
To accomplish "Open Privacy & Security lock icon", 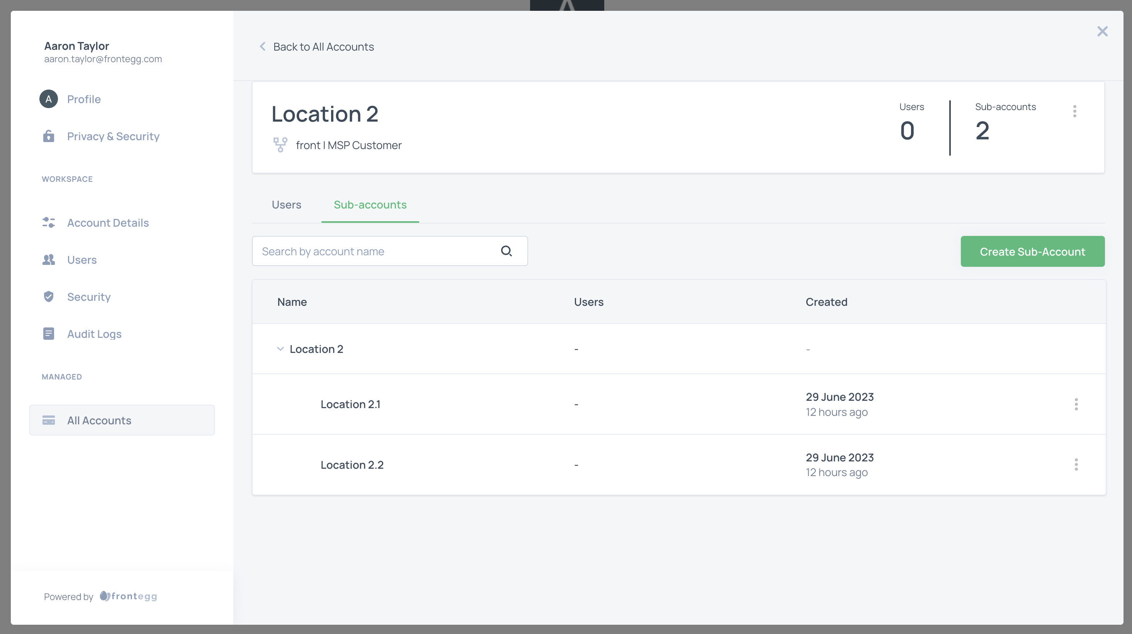I will [x=48, y=136].
